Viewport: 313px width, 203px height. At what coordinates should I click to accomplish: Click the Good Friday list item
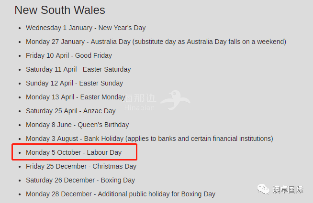click(x=69, y=55)
